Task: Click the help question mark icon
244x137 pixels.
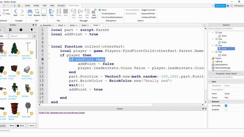Action: click(228, 6)
